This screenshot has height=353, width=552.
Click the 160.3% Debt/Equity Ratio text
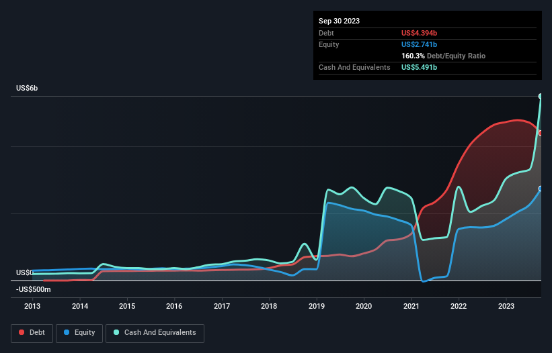(x=443, y=56)
